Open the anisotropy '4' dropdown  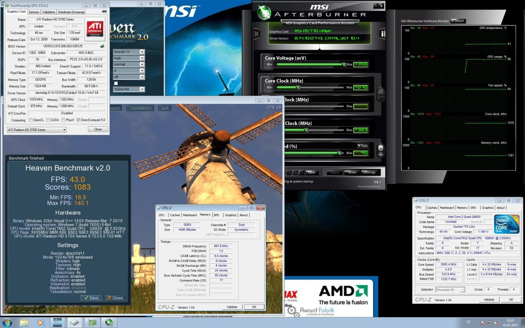coord(129,70)
